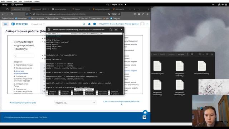Image resolution: width=229 pixels, height=129 pixels.
Task: Open the '1 Подготовка стенда' contents item
Action: (x=23, y=65)
